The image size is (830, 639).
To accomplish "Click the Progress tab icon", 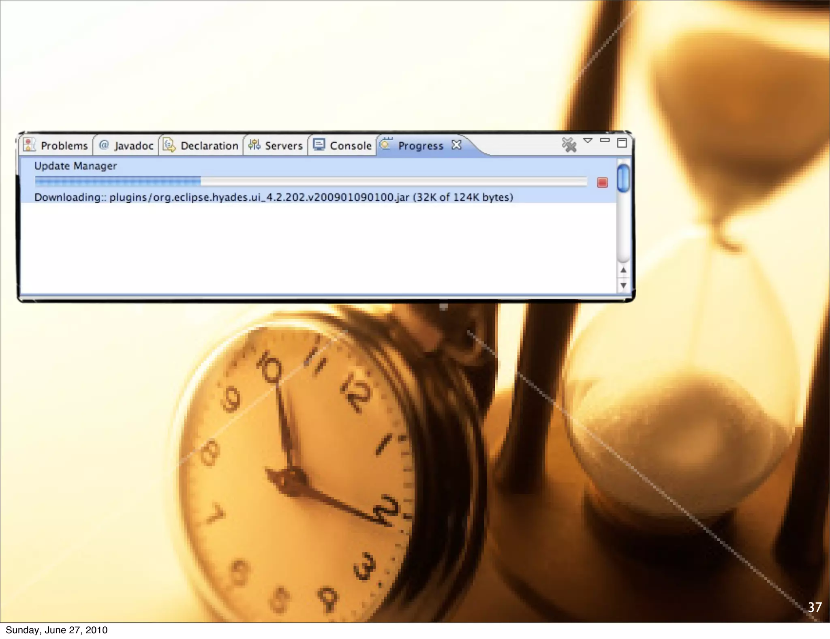I will (x=386, y=144).
